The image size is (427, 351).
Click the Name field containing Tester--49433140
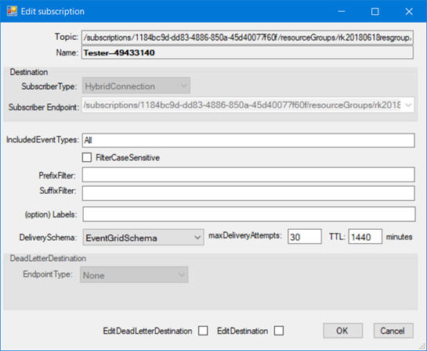coord(248,52)
